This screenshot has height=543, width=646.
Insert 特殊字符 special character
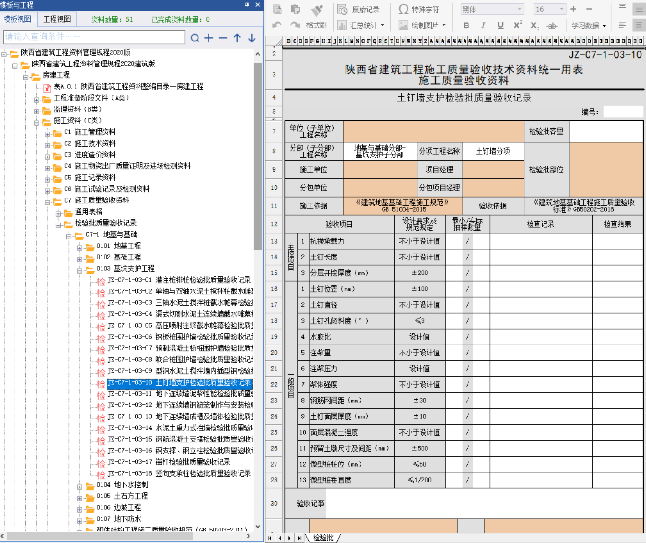coord(419,10)
